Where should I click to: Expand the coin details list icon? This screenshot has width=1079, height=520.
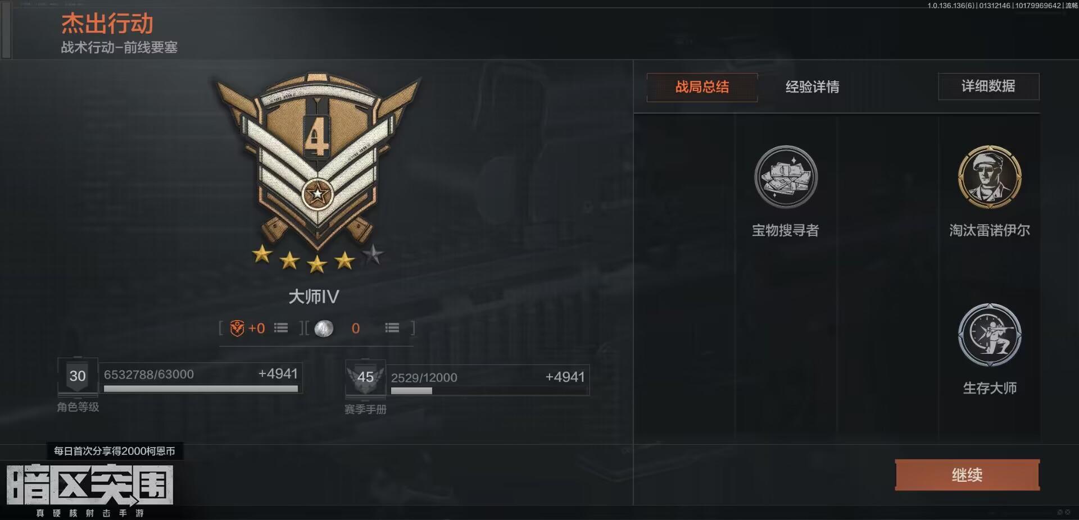[x=392, y=327]
